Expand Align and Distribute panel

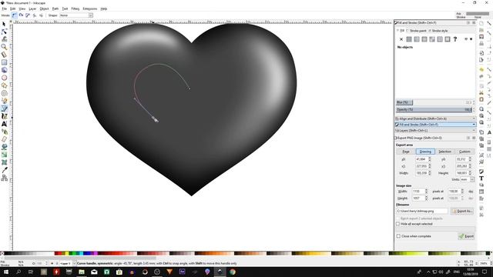(435, 118)
